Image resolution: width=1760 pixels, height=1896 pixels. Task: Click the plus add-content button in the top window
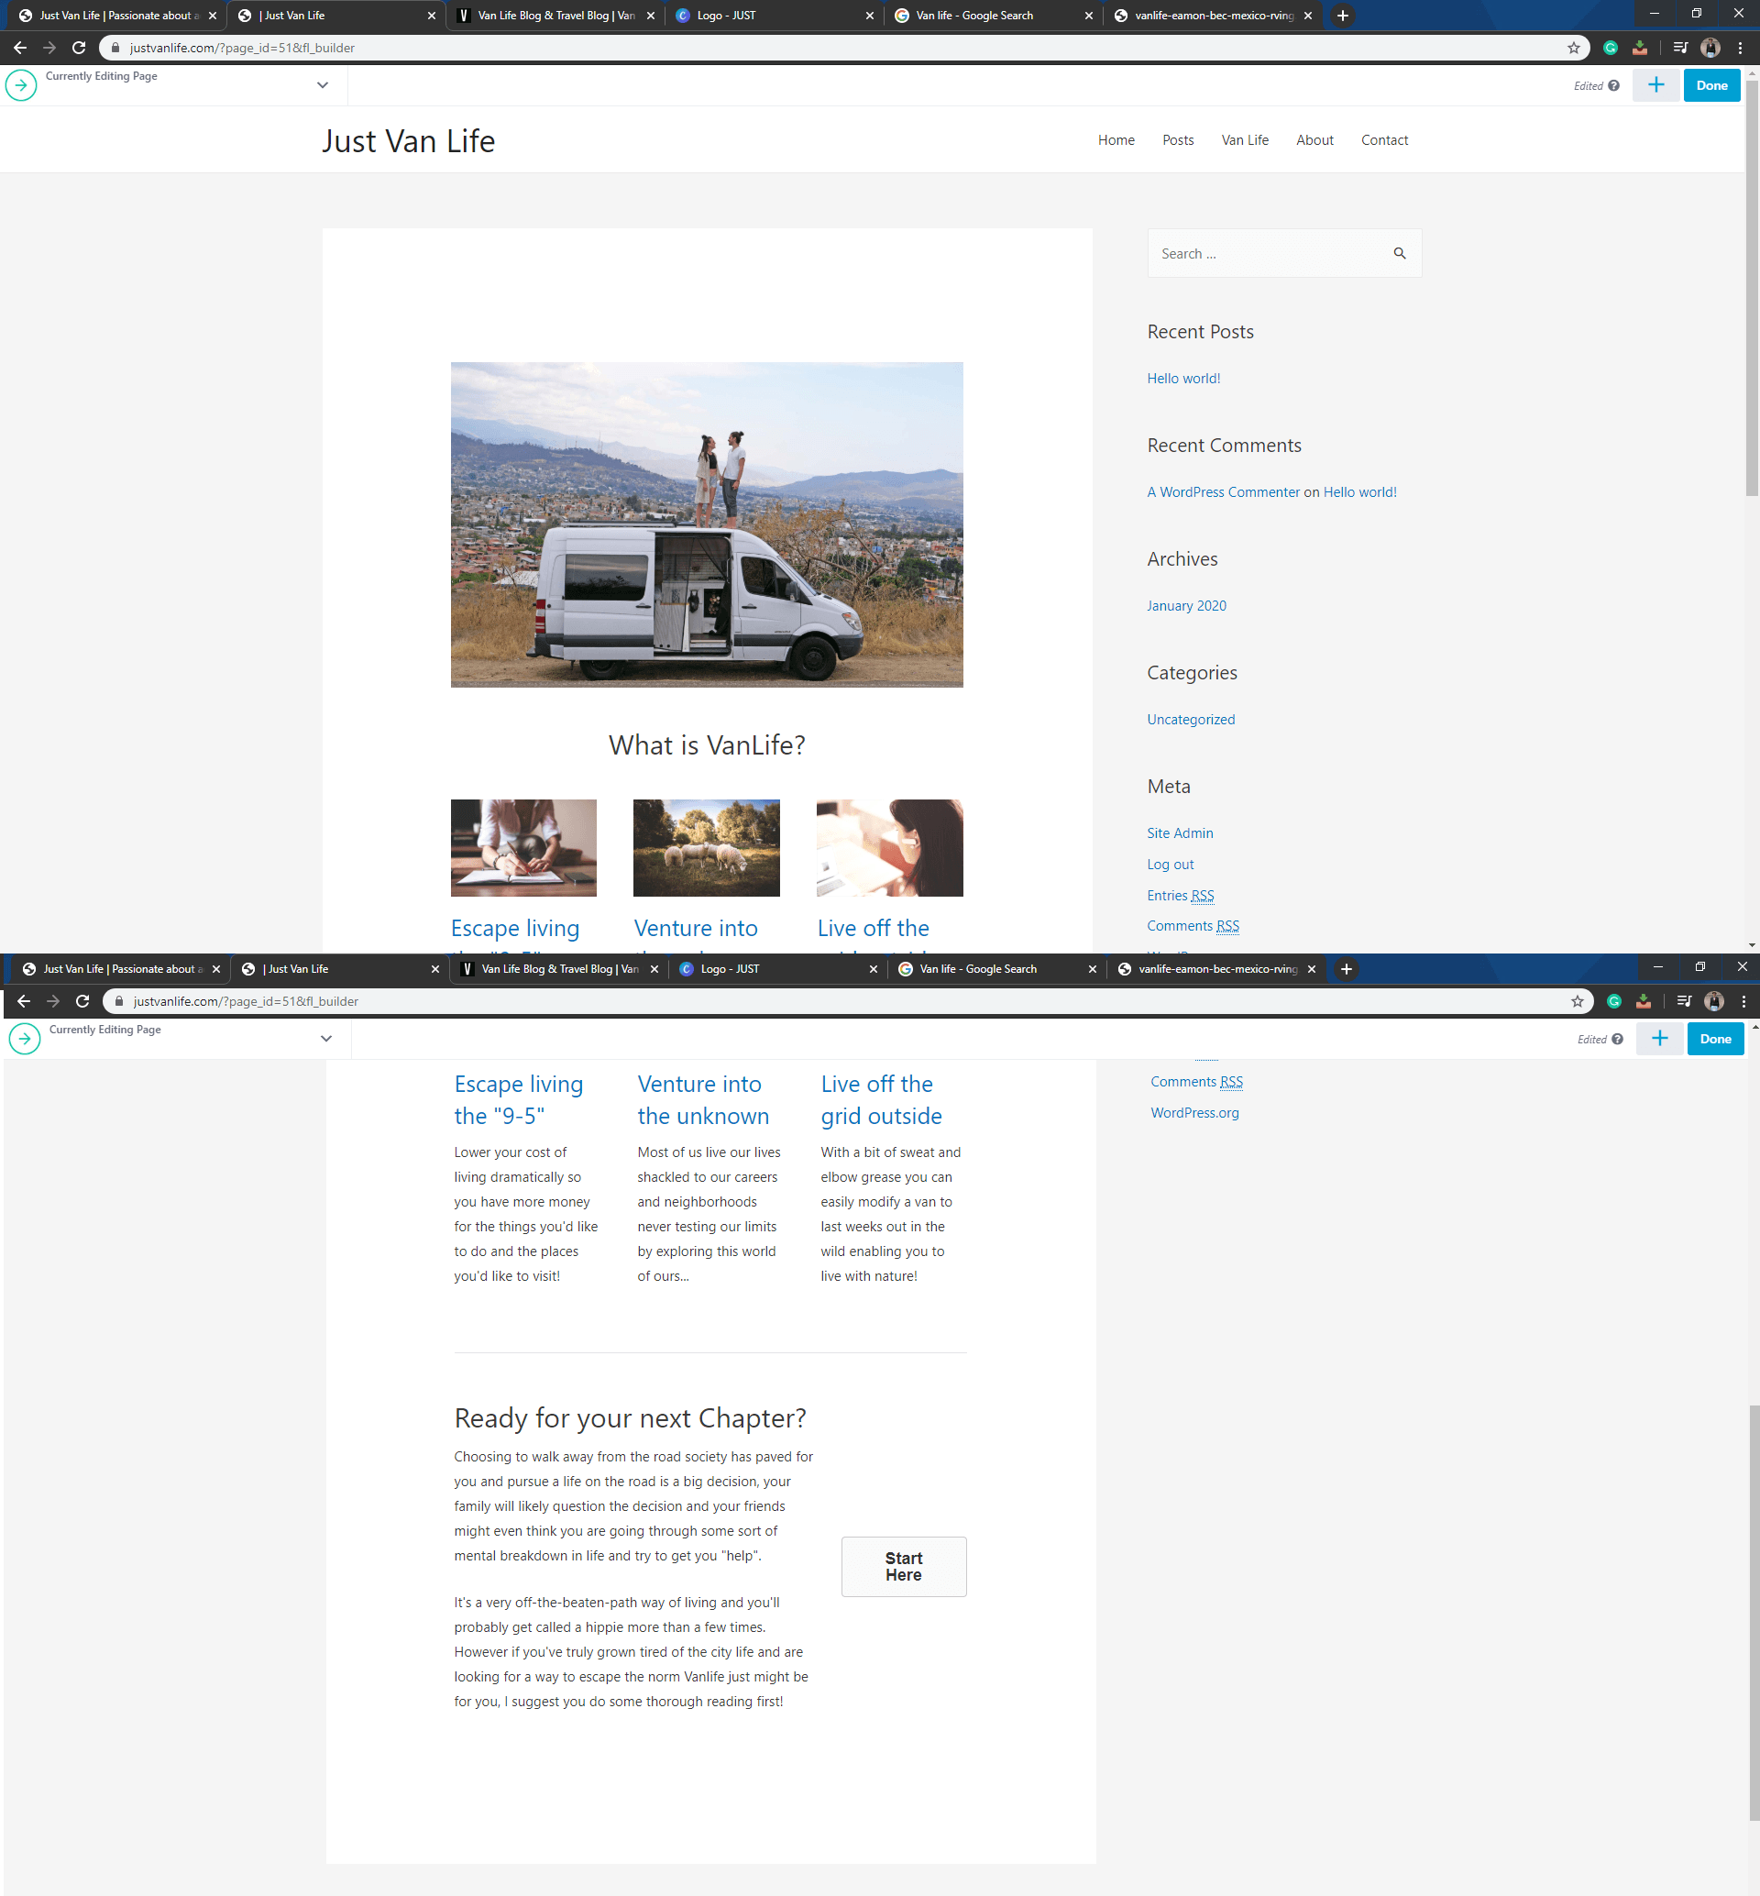click(x=1656, y=84)
